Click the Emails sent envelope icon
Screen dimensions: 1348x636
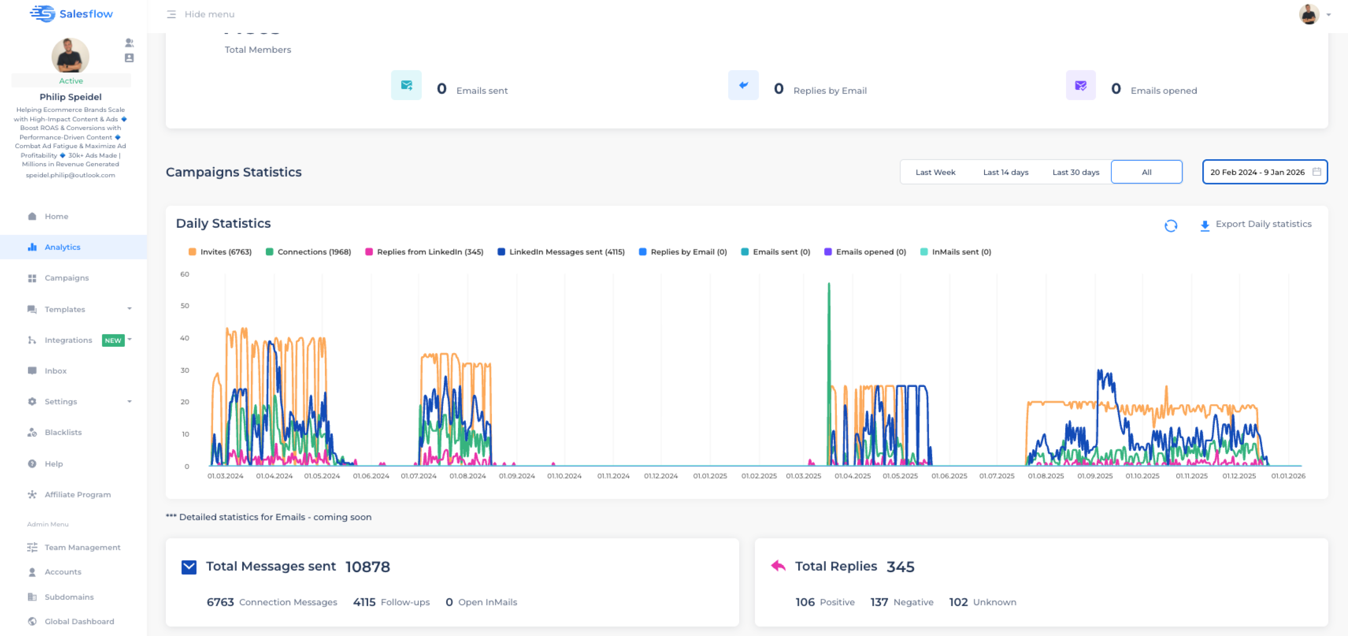click(x=406, y=86)
